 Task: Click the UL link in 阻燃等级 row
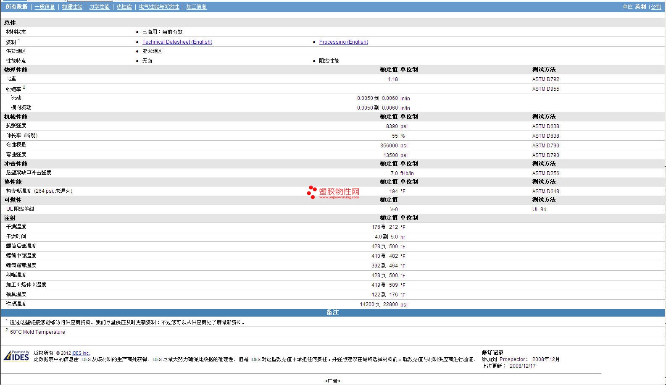[x=9, y=209]
